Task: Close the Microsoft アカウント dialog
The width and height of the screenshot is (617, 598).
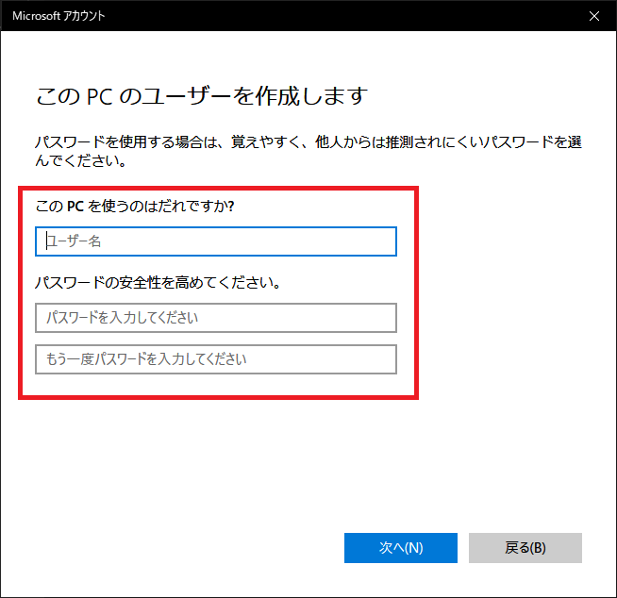Action: [x=593, y=16]
